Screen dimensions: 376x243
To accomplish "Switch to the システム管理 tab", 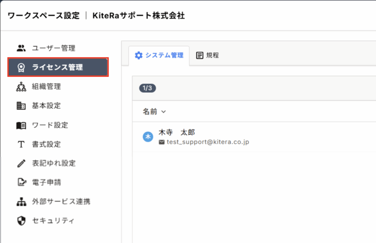I will [x=159, y=55].
